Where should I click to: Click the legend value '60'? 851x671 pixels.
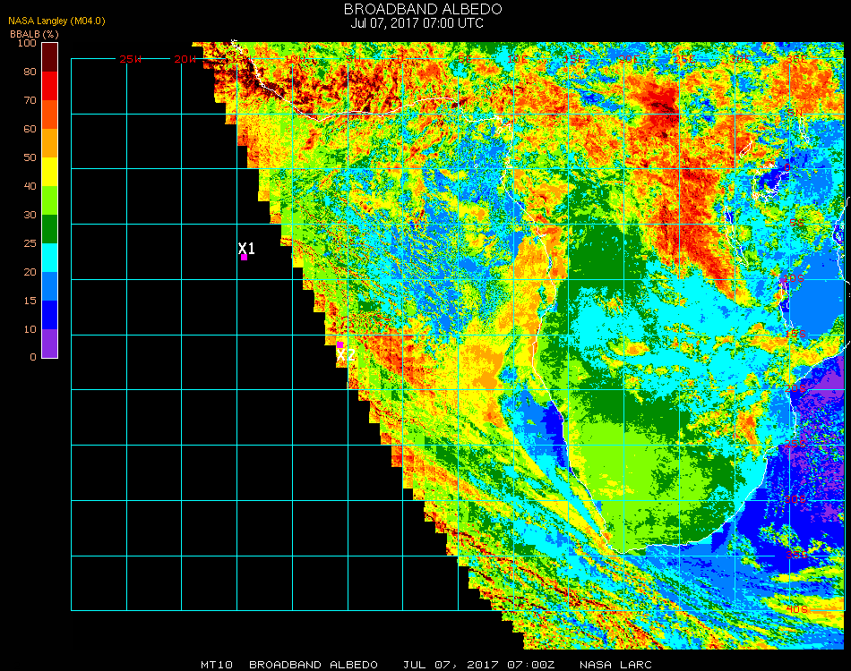30,129
